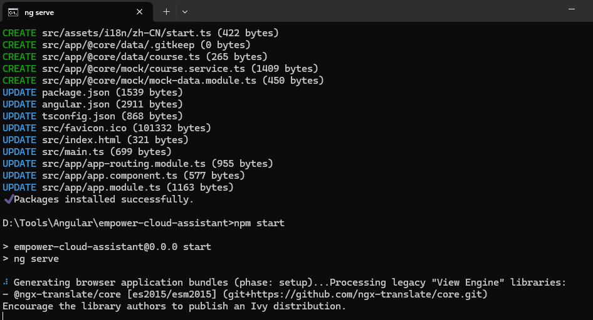Click the command prompt icon on the tab

13,11
